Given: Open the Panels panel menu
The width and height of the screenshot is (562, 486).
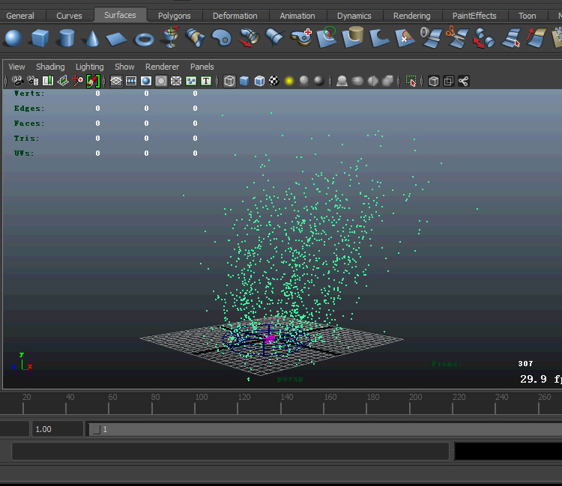Looking at the screenshot, I should pos(202,67).
